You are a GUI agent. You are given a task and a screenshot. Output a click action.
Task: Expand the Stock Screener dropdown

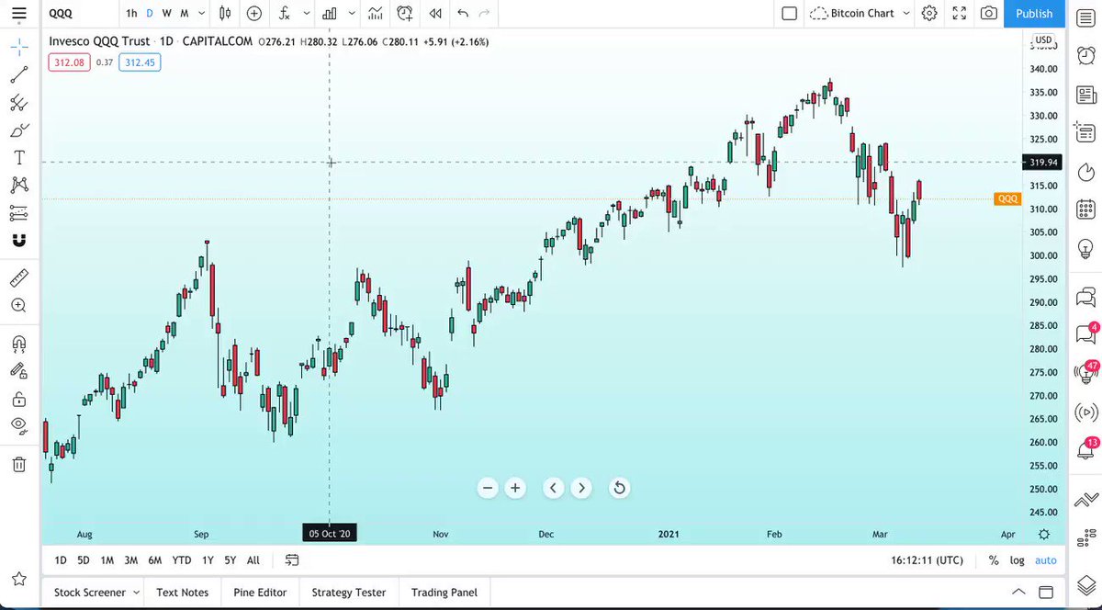click(x=137, y=593)
